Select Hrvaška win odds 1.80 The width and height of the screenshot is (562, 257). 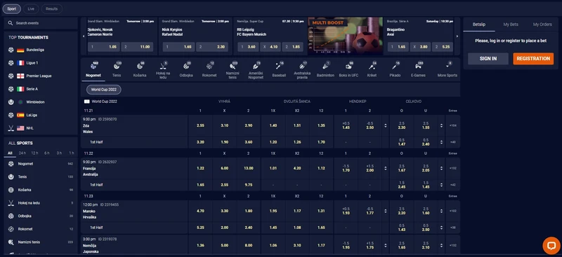249,211
